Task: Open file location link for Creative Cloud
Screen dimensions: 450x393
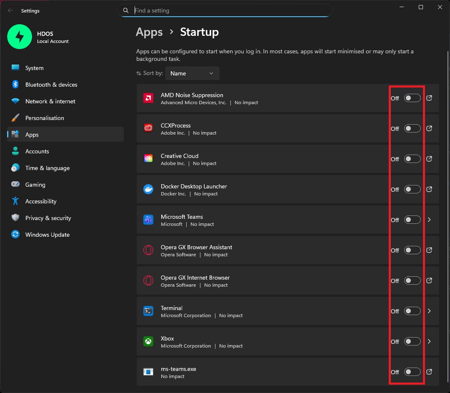Action: (429, 159)
